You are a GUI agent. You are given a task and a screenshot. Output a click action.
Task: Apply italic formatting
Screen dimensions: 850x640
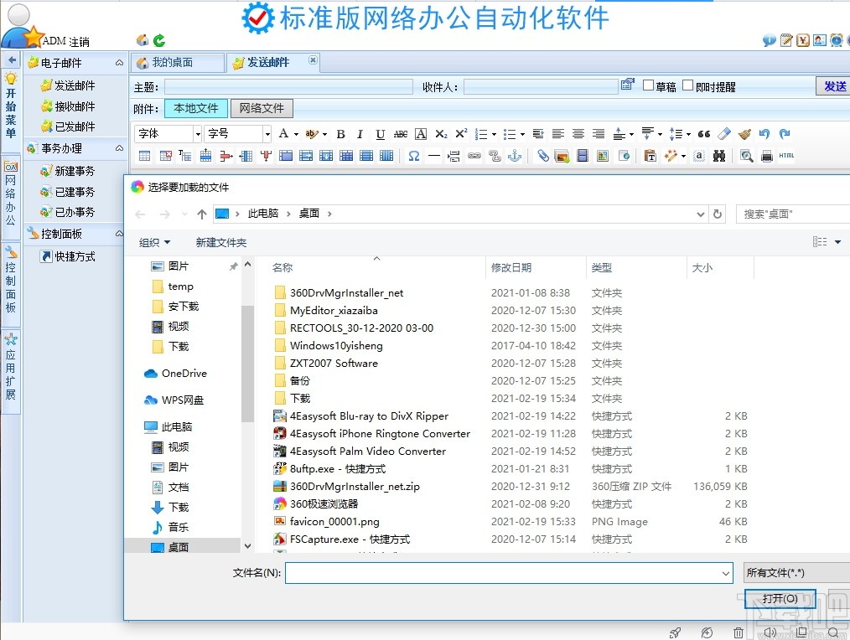pyautogui.click(x=360, y=134)
